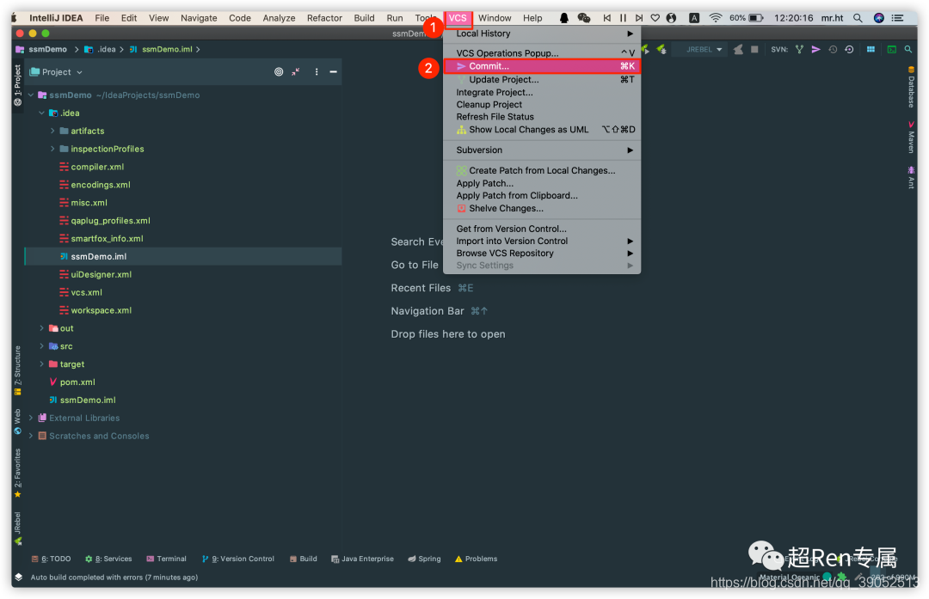
Task: Choose Create Patch from Local Changes
Action: click(542, 170)
